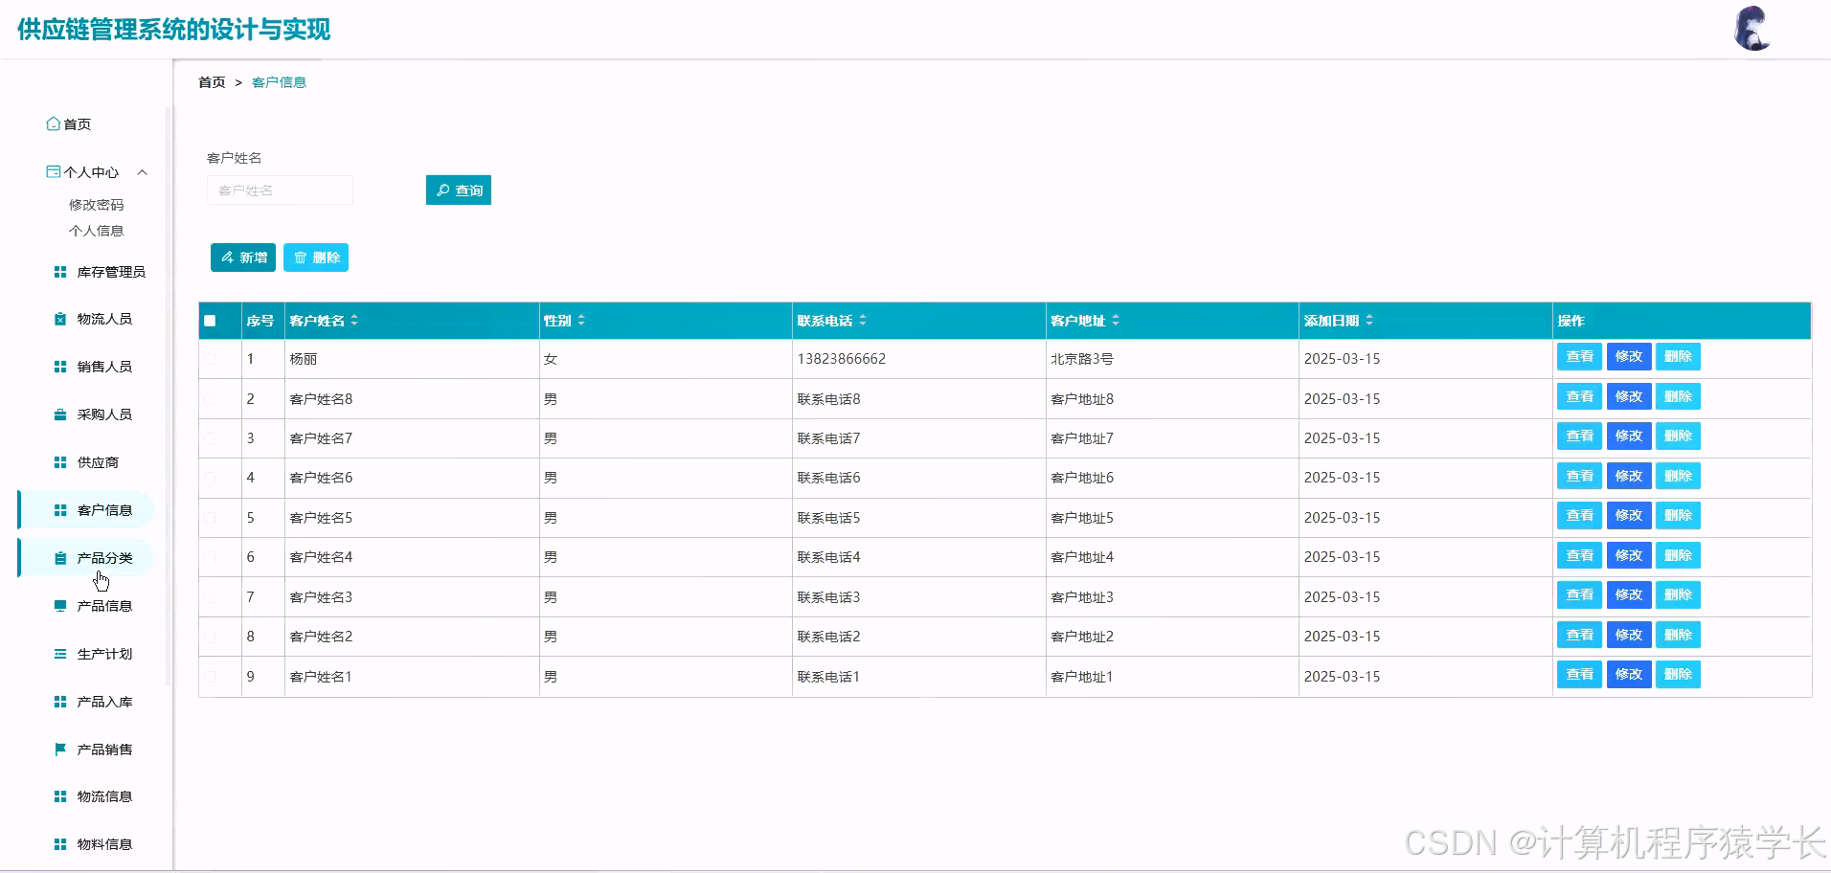
Task: Click 查看 for the 客户姓名2 row
Action: 1579,636
